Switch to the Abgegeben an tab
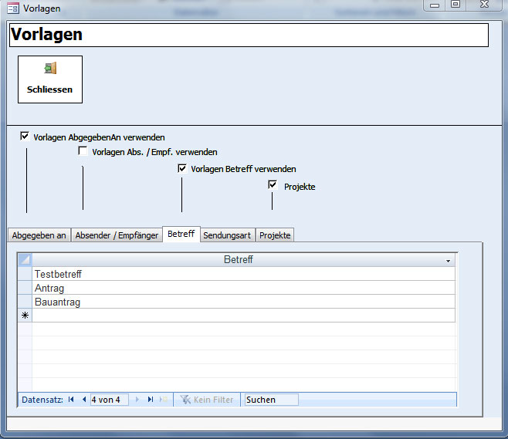Viewport: 508px width, 439px height. pyautogui.click(x=39, y=235)
